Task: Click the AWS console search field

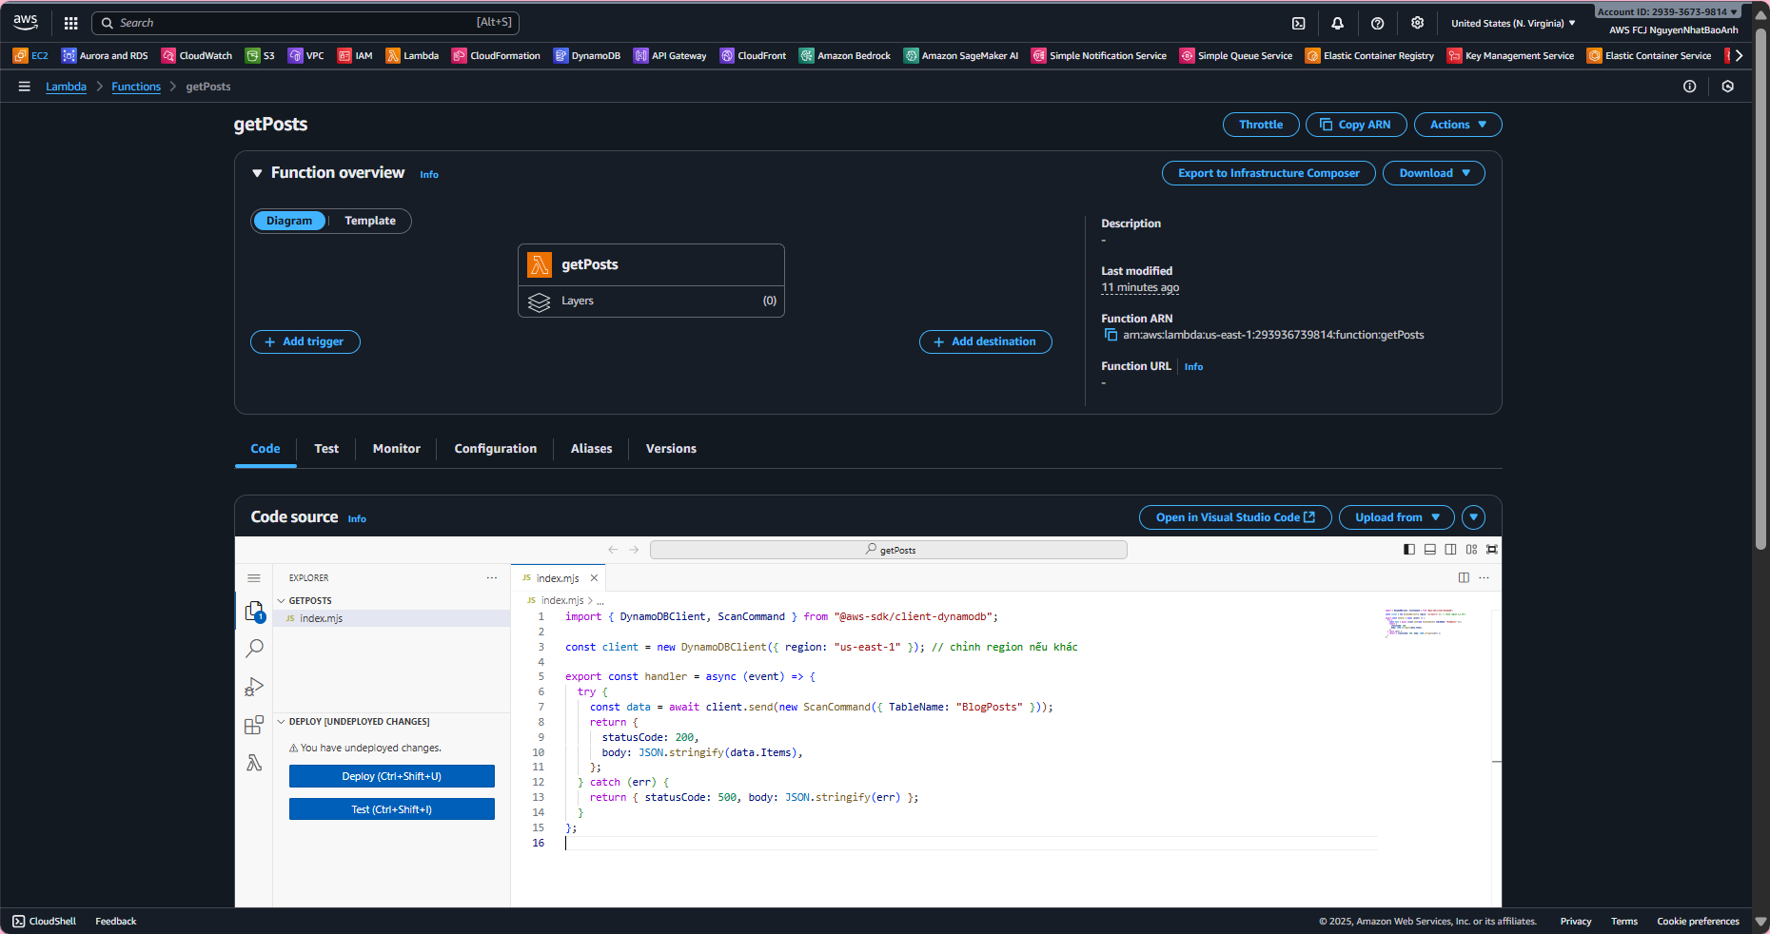Action: (305, 23)
